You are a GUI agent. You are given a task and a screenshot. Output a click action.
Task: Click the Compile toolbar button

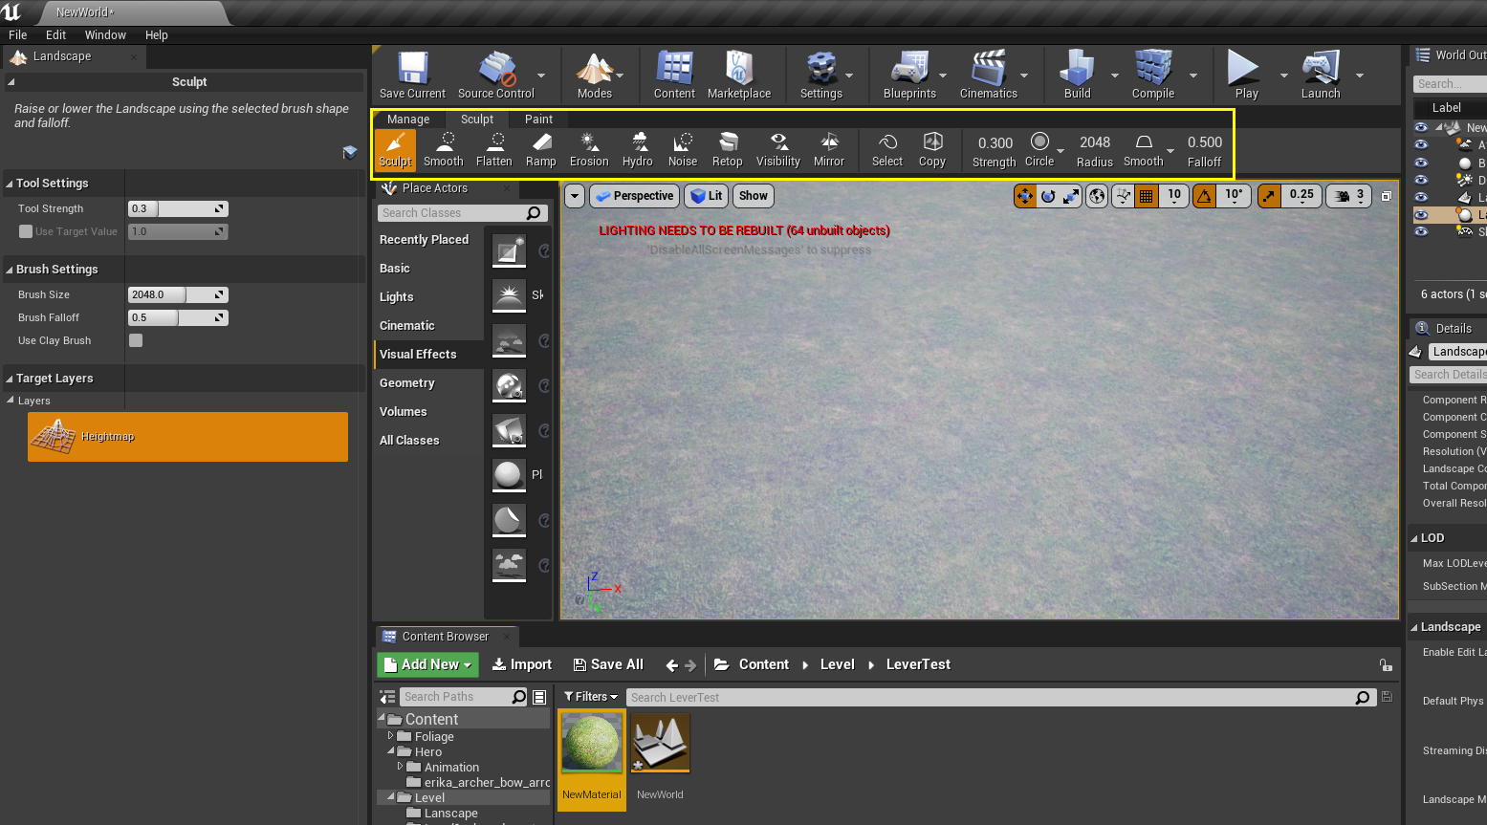pyautogui.click(x=1153, y=76)
